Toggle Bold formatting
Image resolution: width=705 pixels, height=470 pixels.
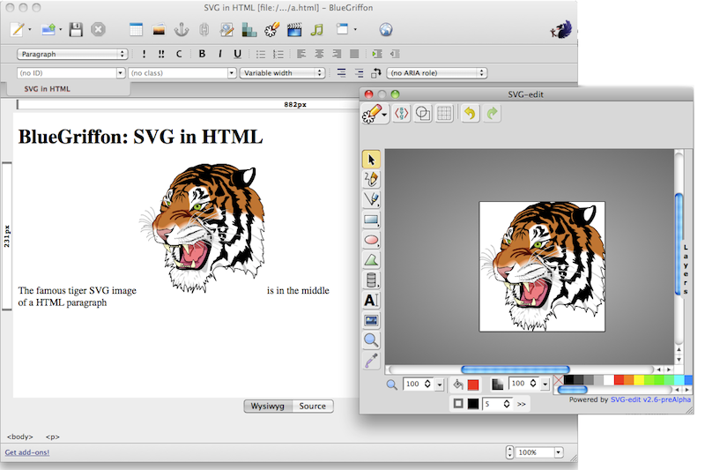[x=202, y=54]
